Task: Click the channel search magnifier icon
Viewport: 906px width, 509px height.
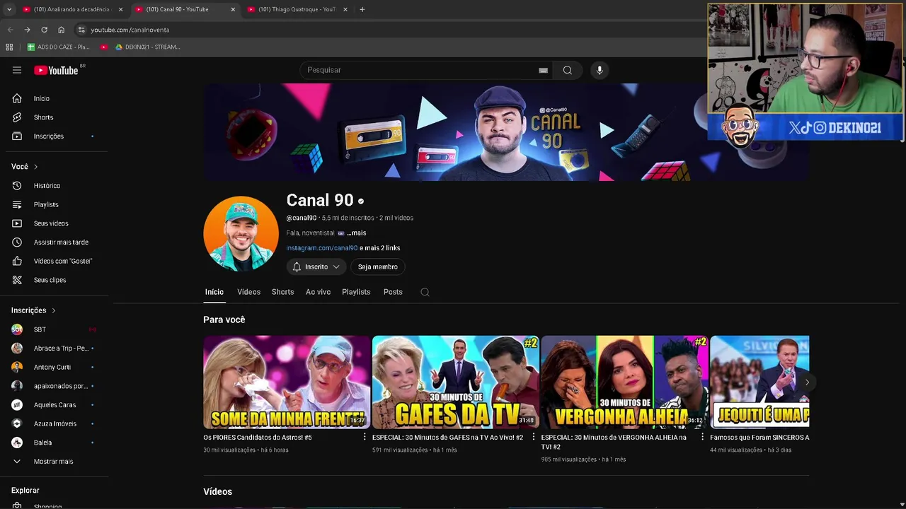Action: point(425,292)
